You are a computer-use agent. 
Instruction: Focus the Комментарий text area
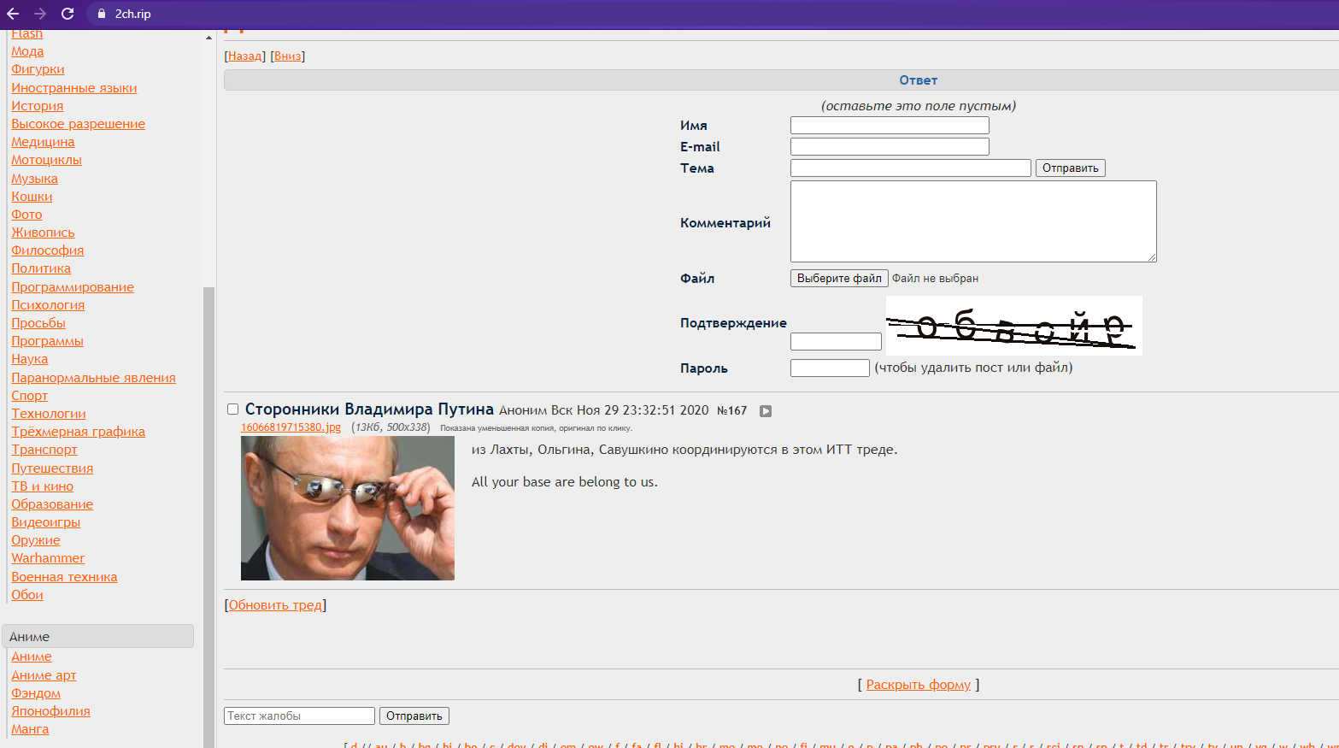click(973, 221)
